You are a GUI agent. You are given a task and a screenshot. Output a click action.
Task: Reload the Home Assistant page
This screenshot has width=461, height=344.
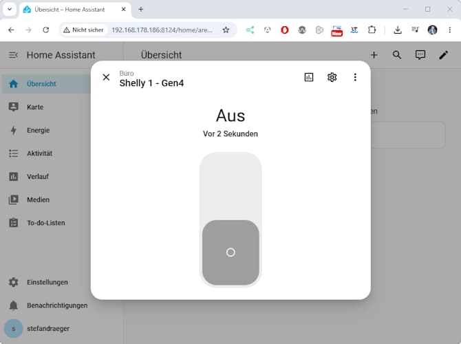(46, 30)
